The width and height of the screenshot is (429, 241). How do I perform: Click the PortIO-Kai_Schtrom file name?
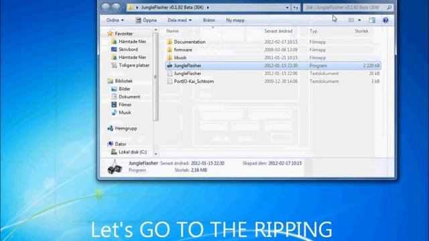pyautogui.click(x=194, y=82)
